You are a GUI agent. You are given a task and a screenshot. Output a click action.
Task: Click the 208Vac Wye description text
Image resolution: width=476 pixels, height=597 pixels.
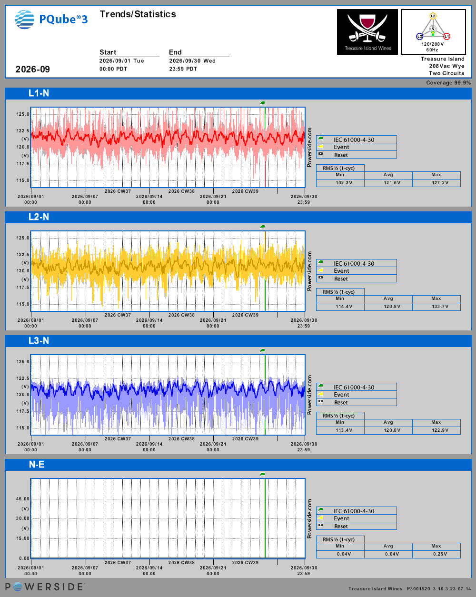(446, 66)
